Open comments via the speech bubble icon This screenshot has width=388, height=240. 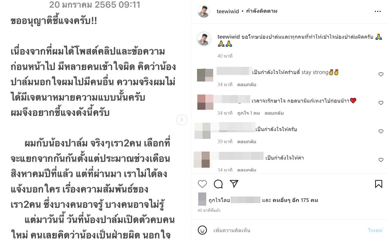(x=218, y=184)
